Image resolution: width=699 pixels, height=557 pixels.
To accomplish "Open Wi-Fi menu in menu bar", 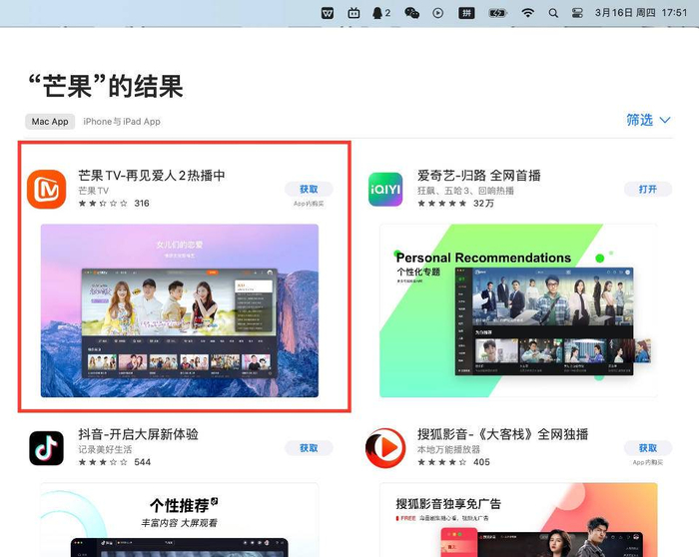I will [x=528, y=13].
